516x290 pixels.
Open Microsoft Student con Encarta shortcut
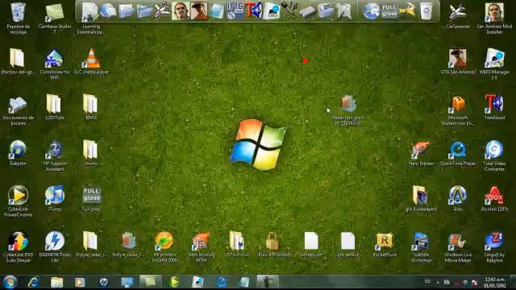(457, 110)
